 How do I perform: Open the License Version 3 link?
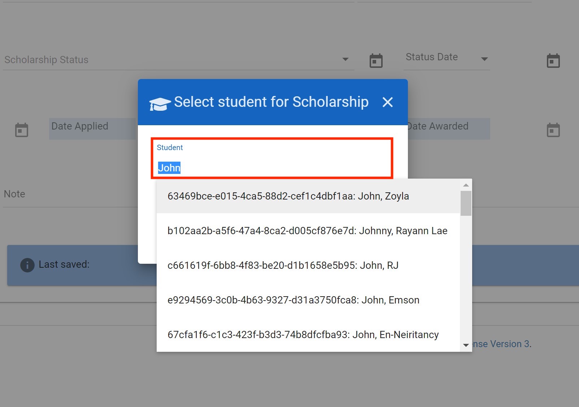501,344
